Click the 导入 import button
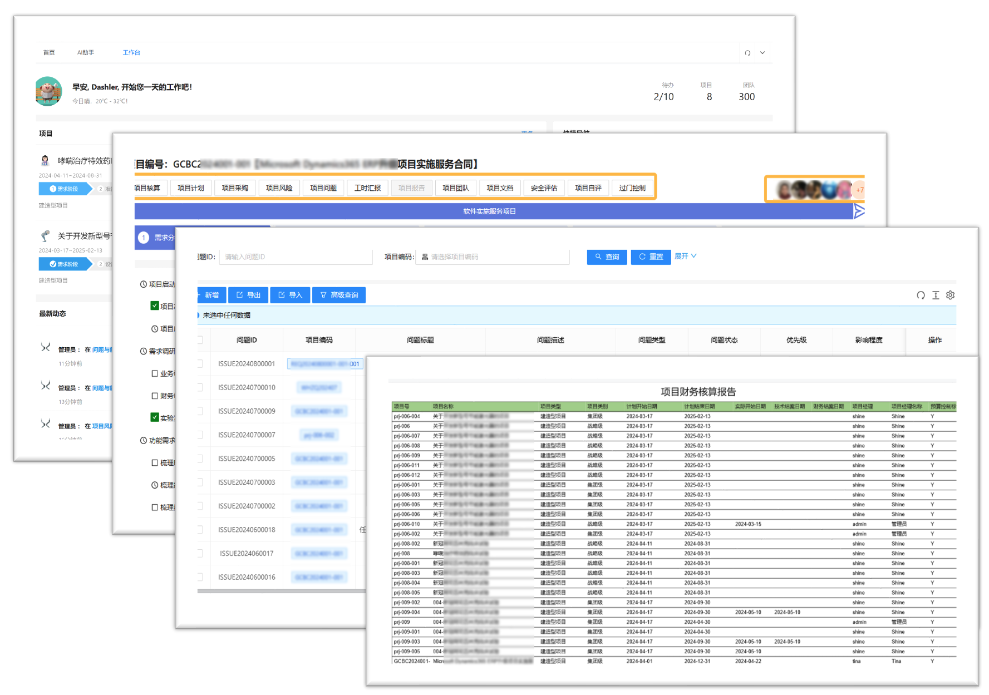The width and height of the screenshot is (989, 695). (x=290, y=295)
